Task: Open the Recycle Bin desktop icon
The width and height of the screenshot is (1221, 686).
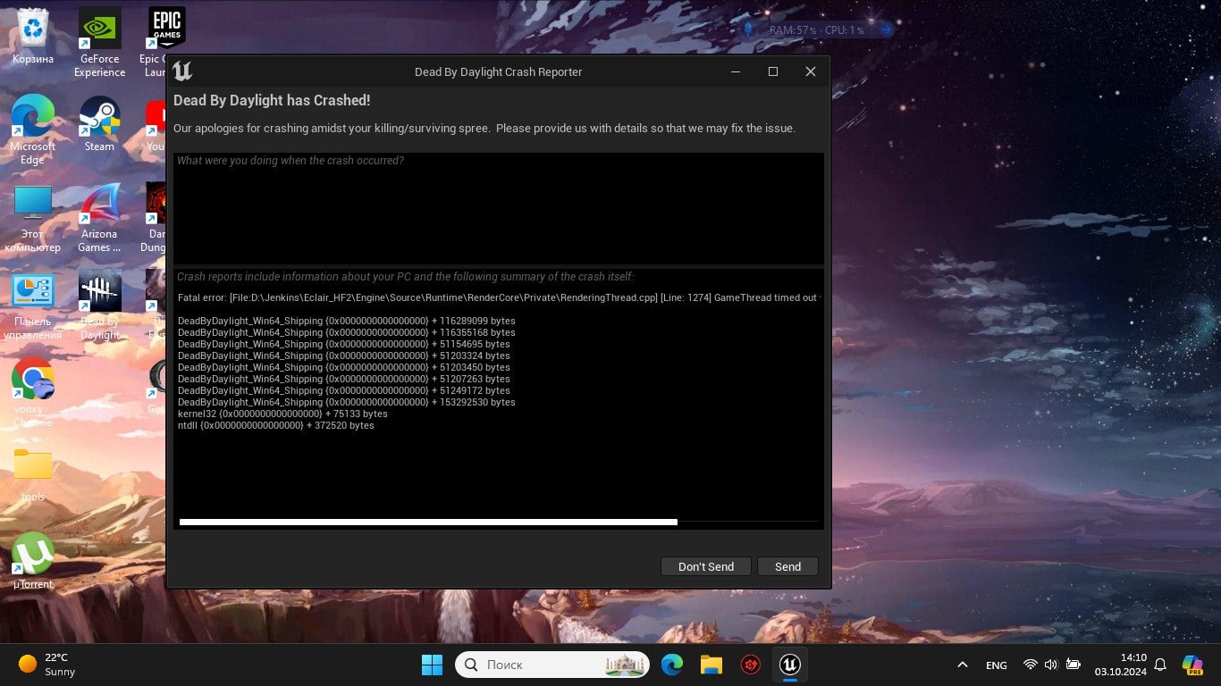Action: pos(33,38)
